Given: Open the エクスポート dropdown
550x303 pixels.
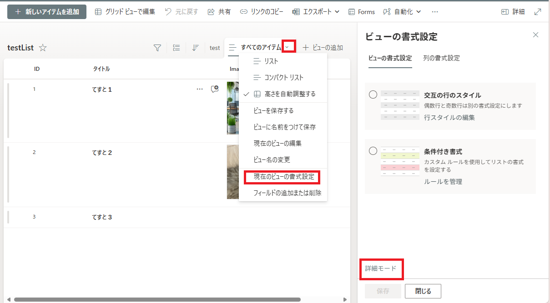Looking at the screenshot, I should 316,12.
